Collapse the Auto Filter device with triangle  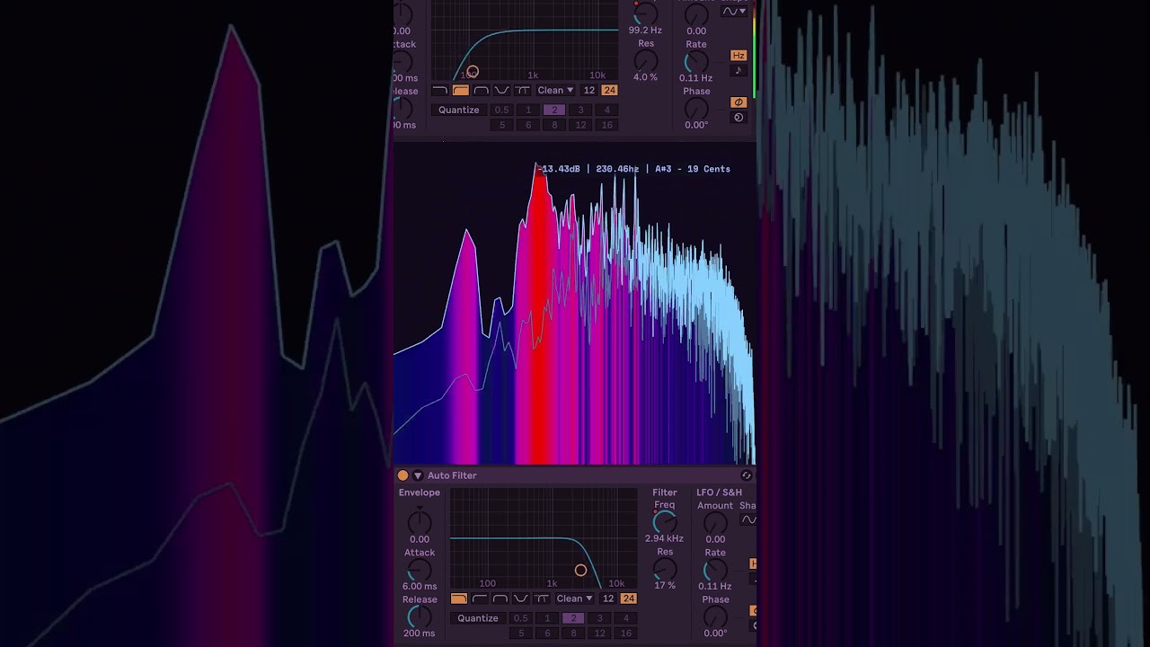418,475
